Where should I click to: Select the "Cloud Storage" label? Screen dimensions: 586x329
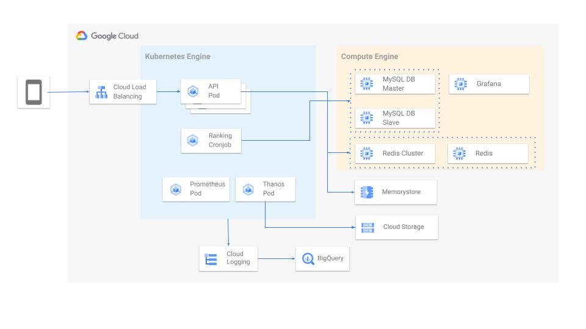tap(403, 227)
